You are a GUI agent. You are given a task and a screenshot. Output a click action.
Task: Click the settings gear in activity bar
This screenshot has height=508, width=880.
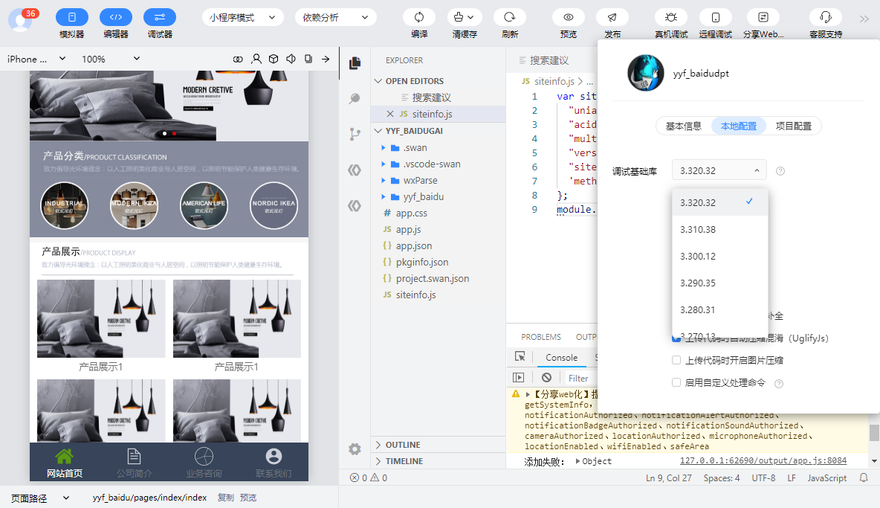click(x=354, y=449)
